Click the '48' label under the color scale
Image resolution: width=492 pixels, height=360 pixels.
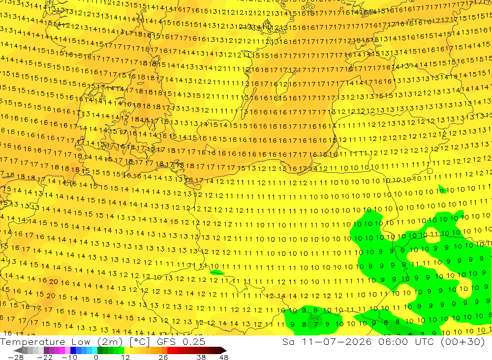(224, 358)
